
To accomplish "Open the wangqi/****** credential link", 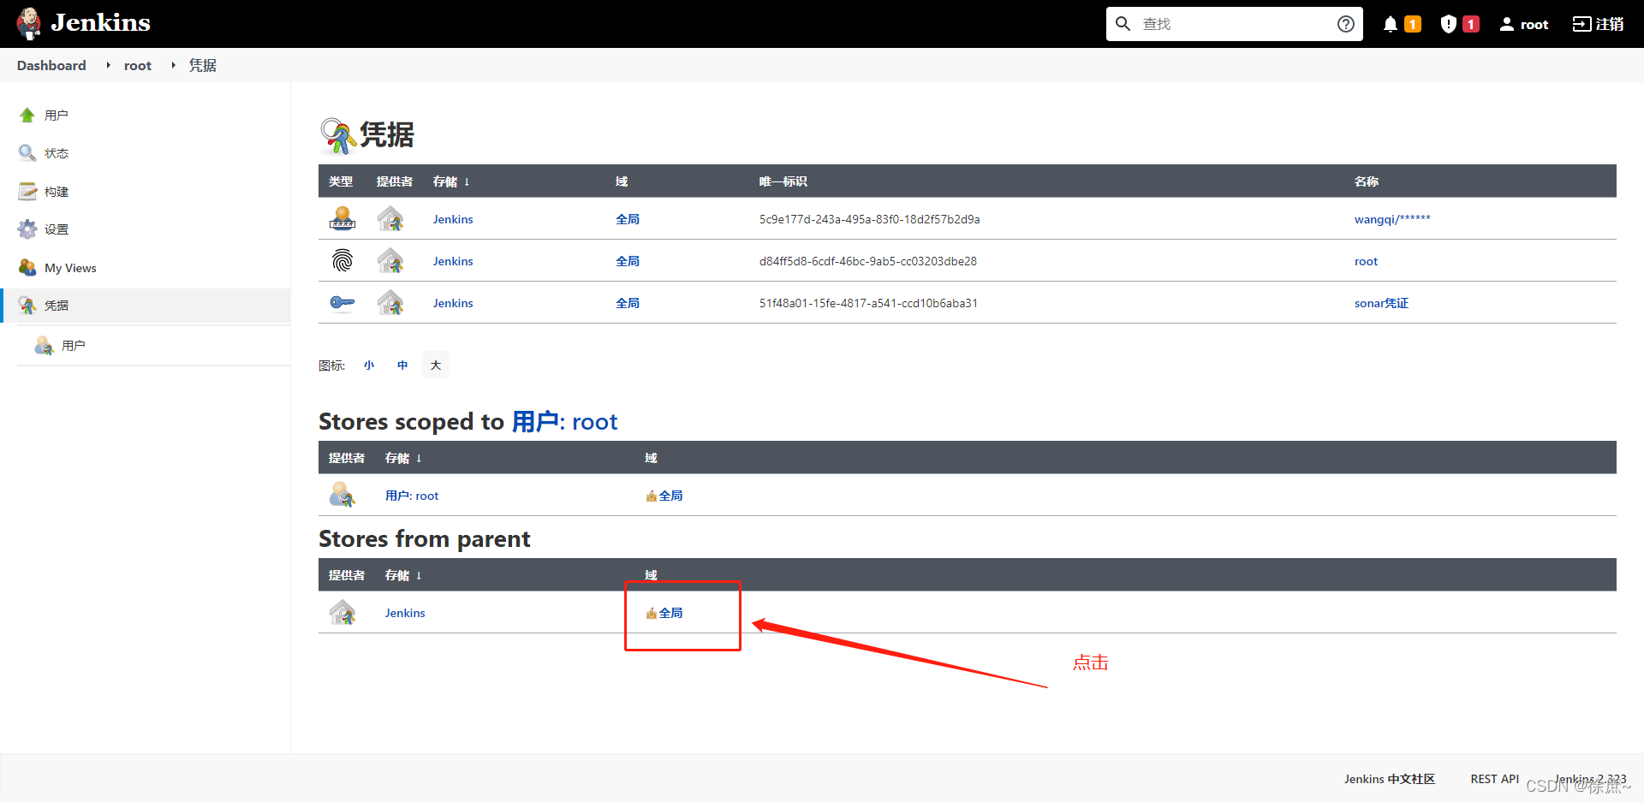I will (x=1392, y=219).
